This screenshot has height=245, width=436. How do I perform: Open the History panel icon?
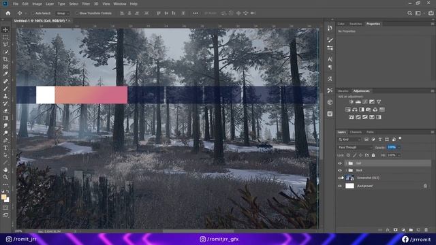(x=330, y=29)
